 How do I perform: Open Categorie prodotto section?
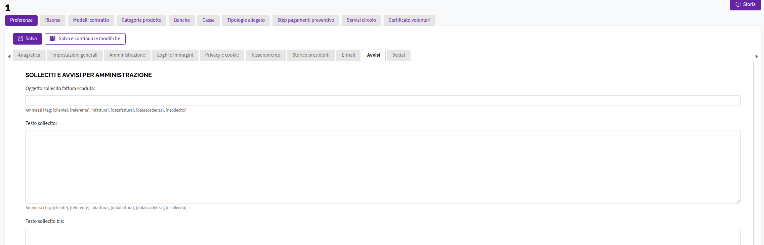click(x=141, y=20)
